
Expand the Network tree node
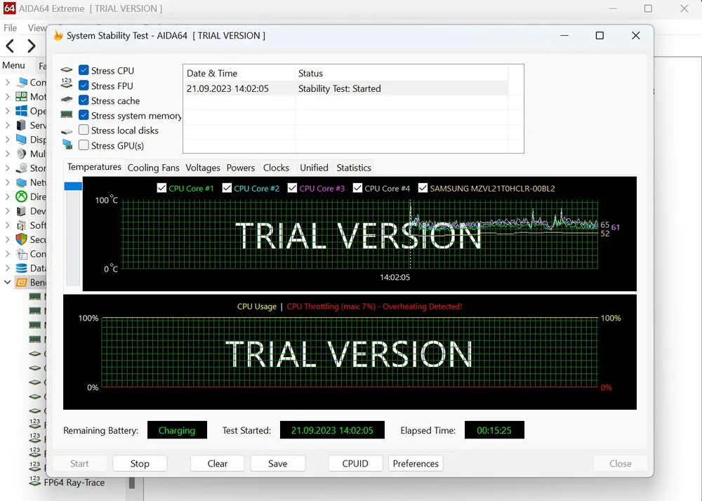(8, 182)
